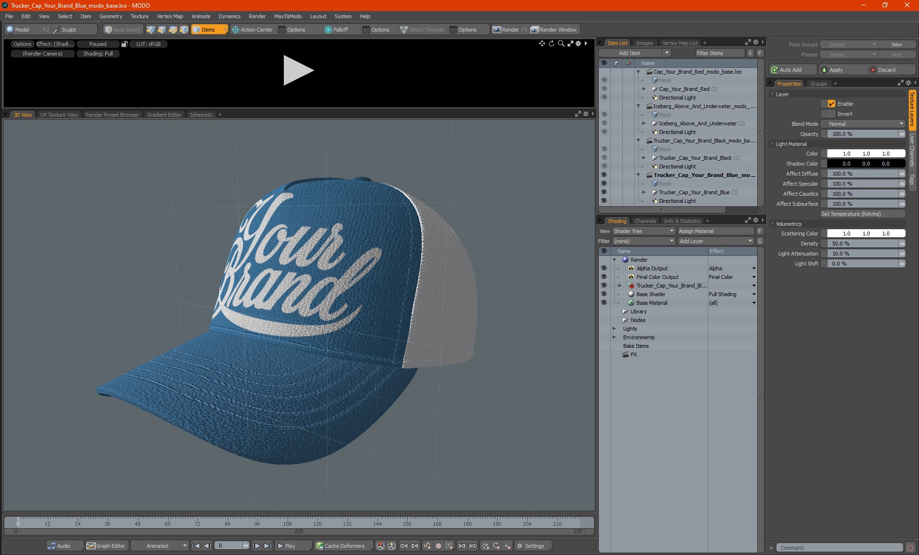Select Edges selection mode cube icon
919x555 pixels.
162,30
